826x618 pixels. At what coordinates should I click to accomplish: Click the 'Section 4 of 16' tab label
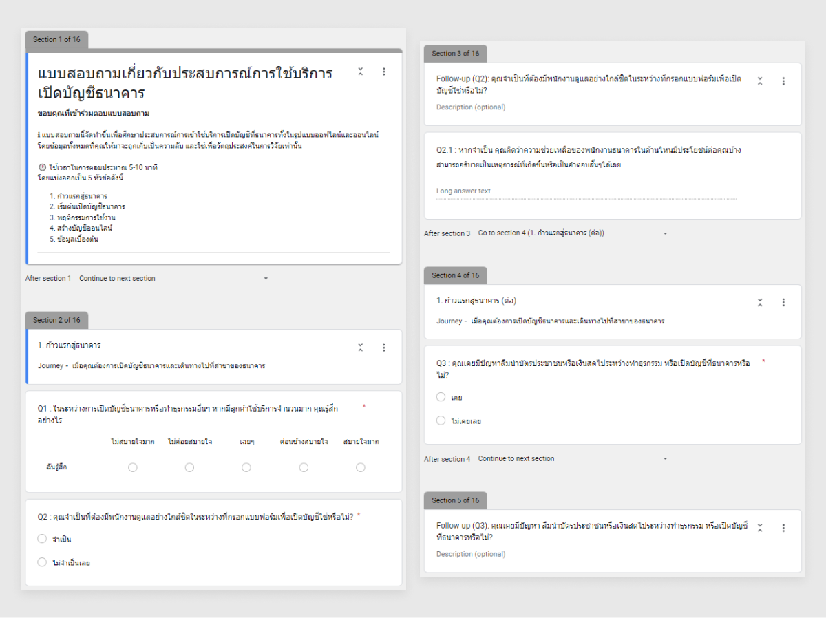coord(455,275)
